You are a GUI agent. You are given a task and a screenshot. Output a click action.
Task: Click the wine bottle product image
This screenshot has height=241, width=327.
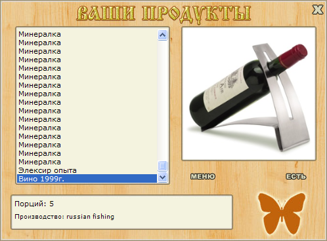pos(249,94)
